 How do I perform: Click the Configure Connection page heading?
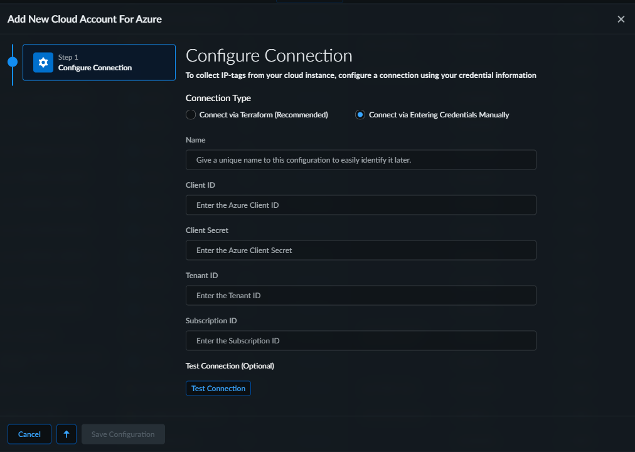(269, 56)
